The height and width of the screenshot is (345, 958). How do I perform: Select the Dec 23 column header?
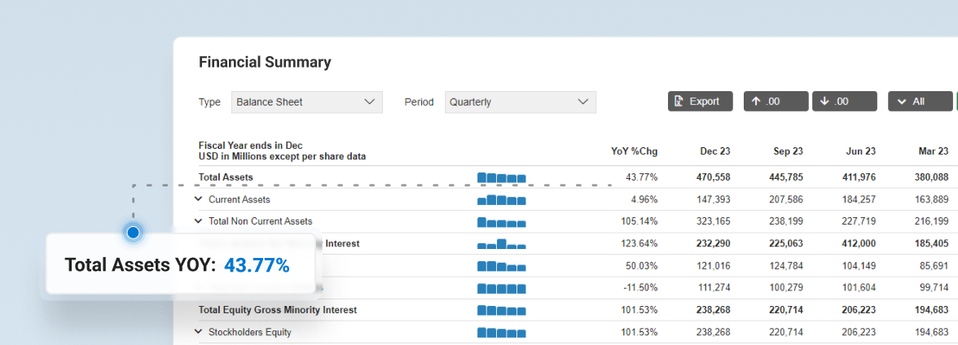coord(714,151)
